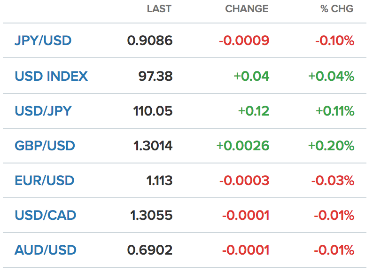Click the % CHG column header

337,9
